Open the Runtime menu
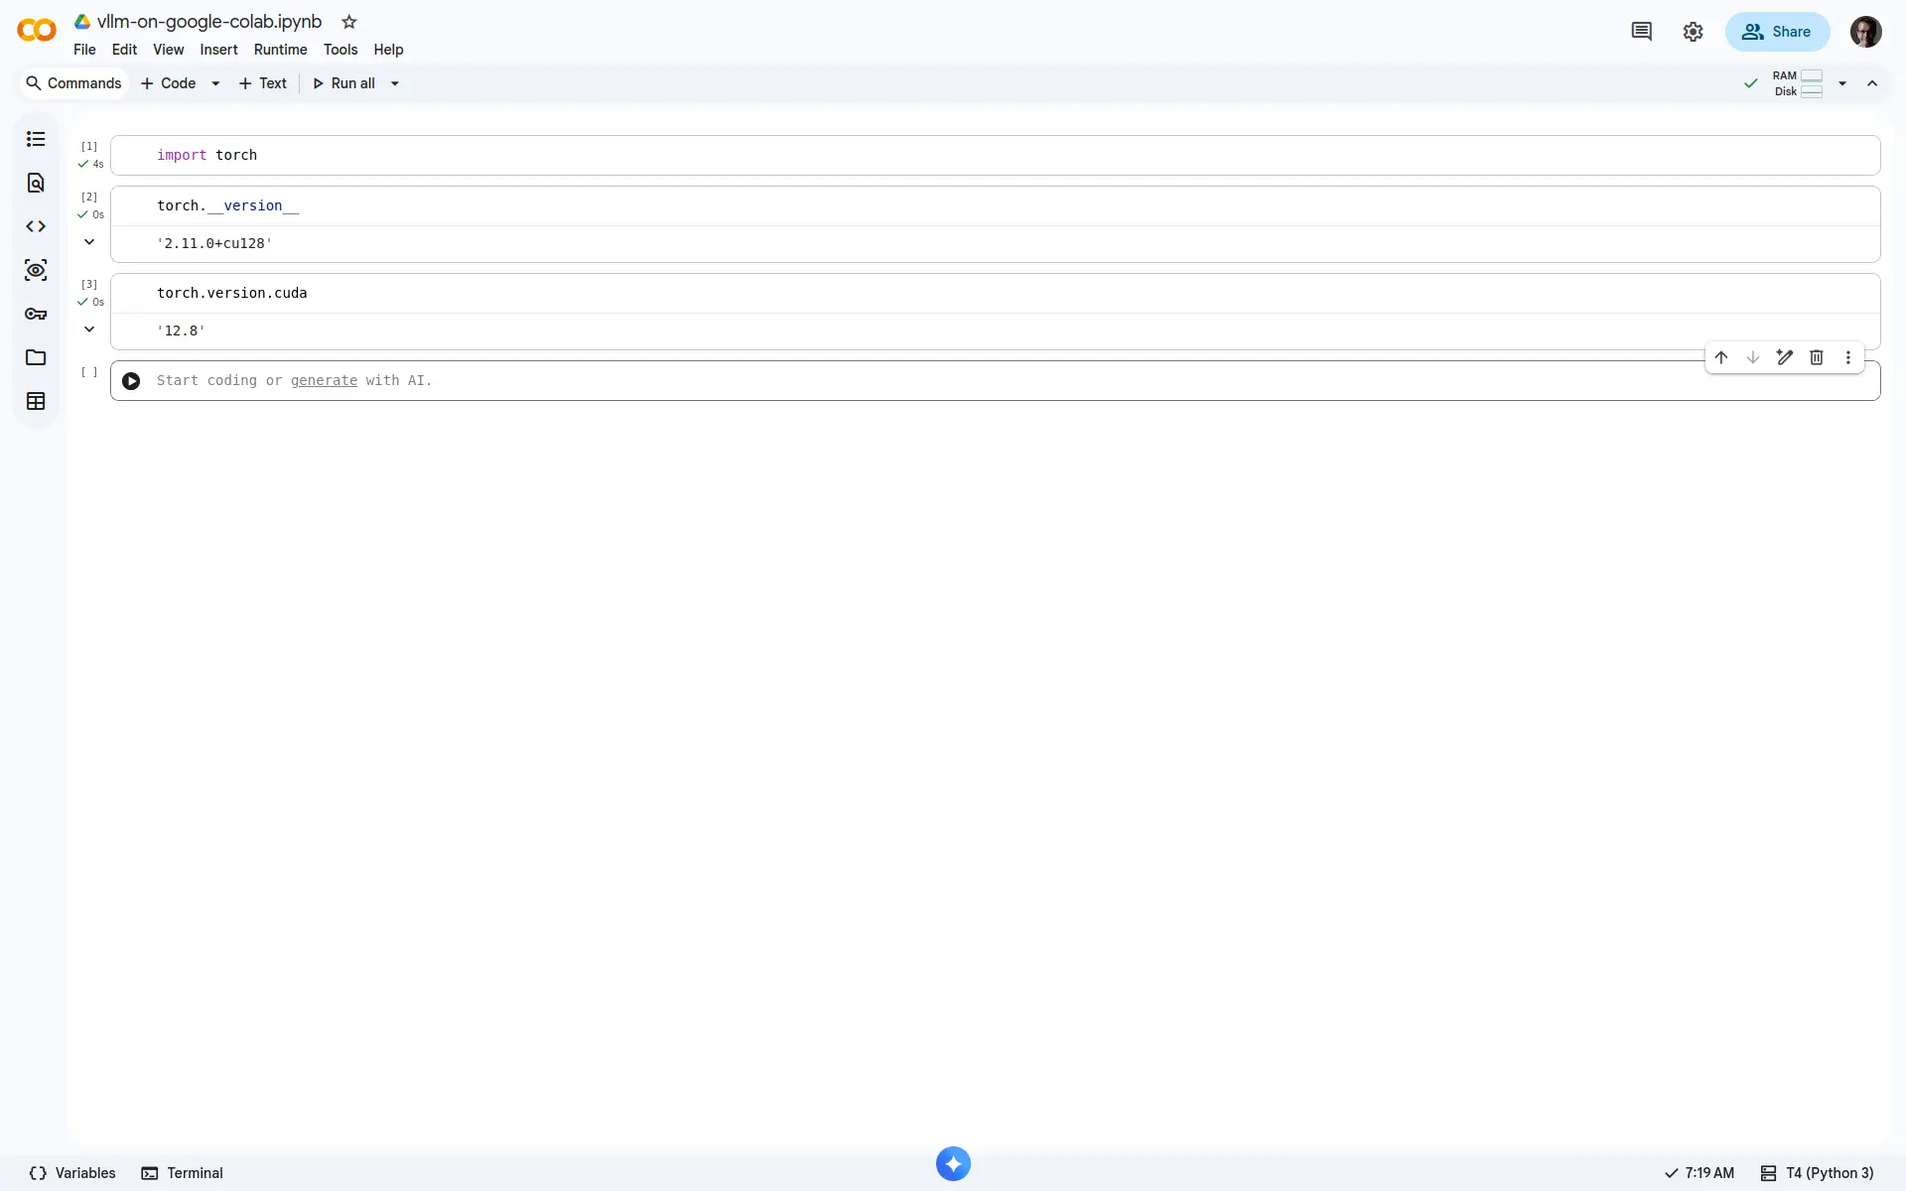The width and height of the screenshot is (1906, 1191). (x=280, y=50)
